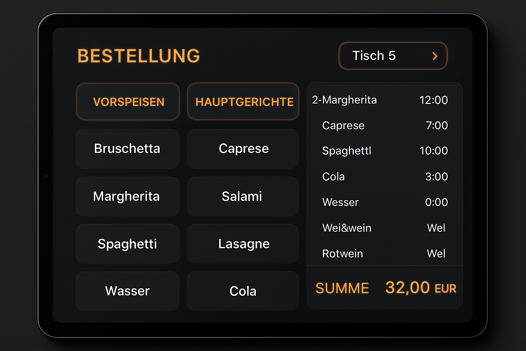Screen dimensions: 526x351
Task: Select the Spaghettl order line priced 10:00
Action: 380,151
